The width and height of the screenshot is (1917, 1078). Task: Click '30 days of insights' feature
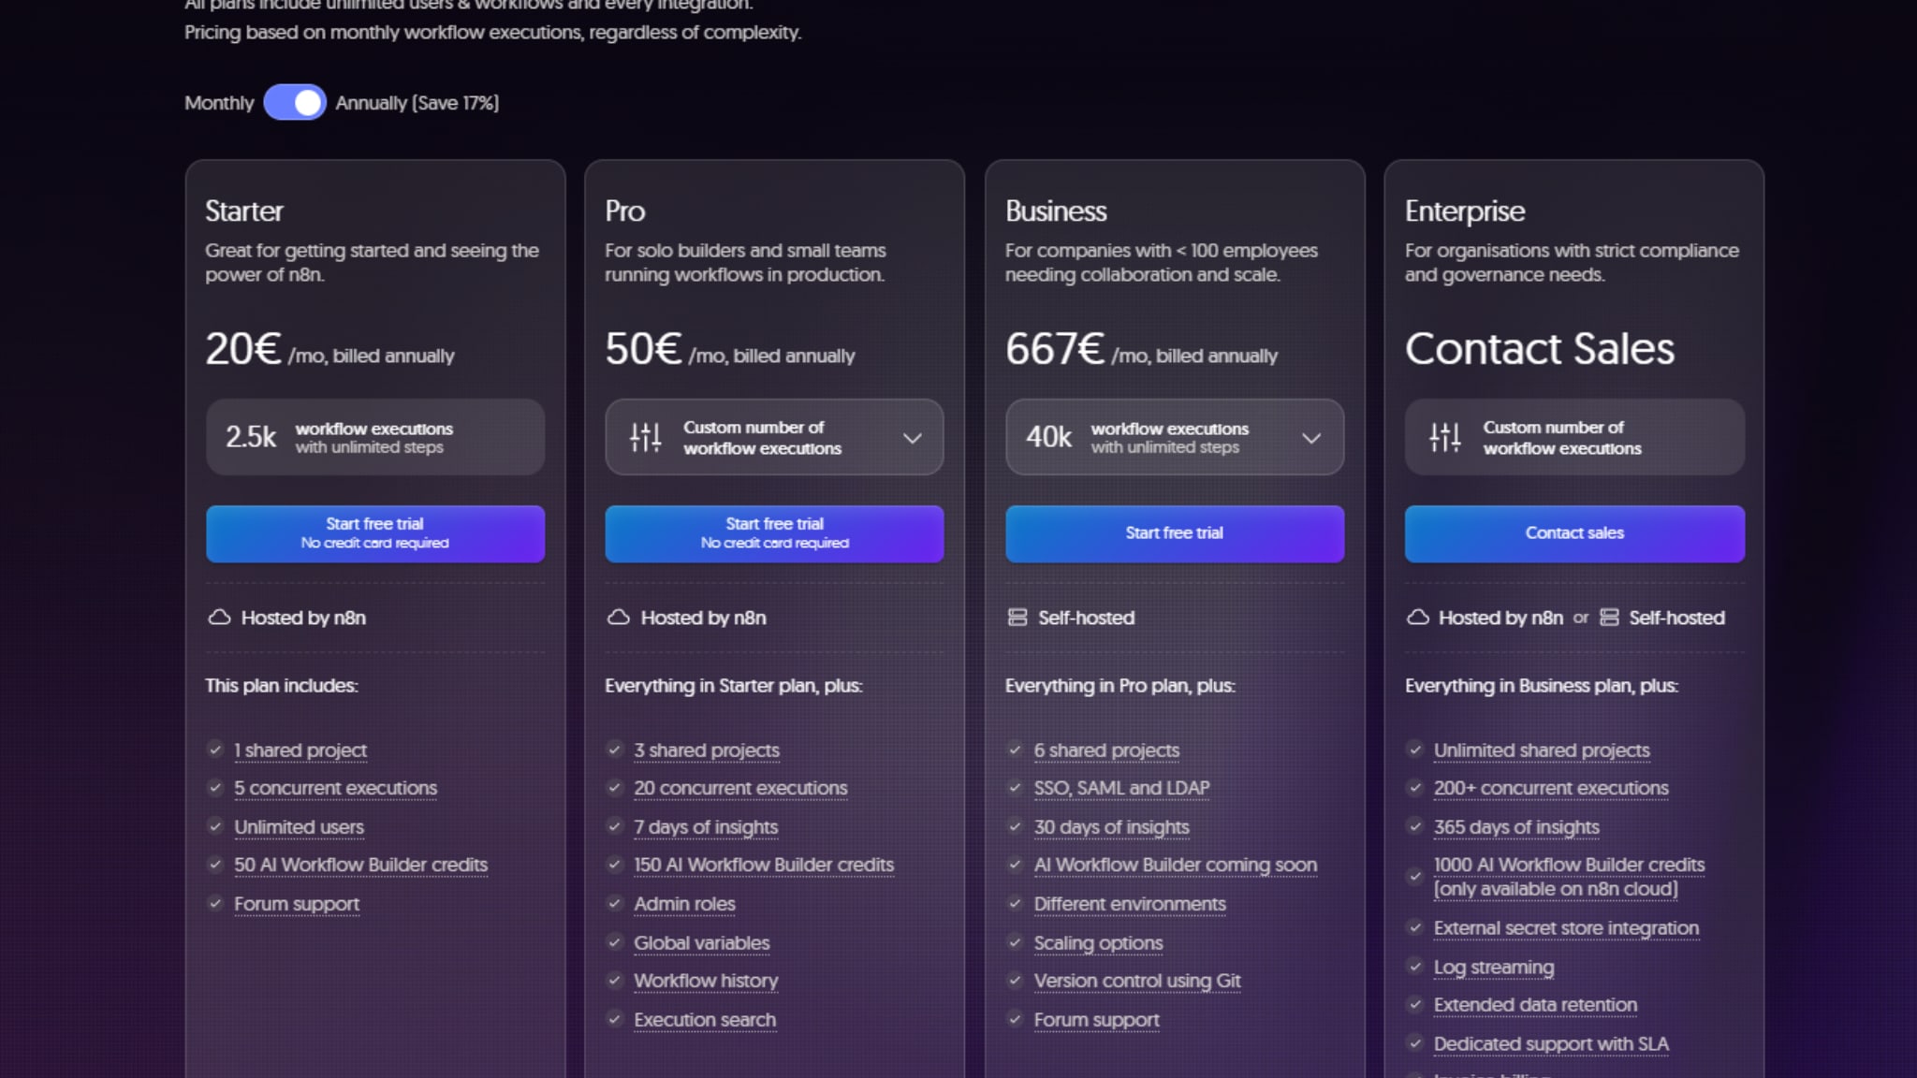click(x=1111, y=827)
